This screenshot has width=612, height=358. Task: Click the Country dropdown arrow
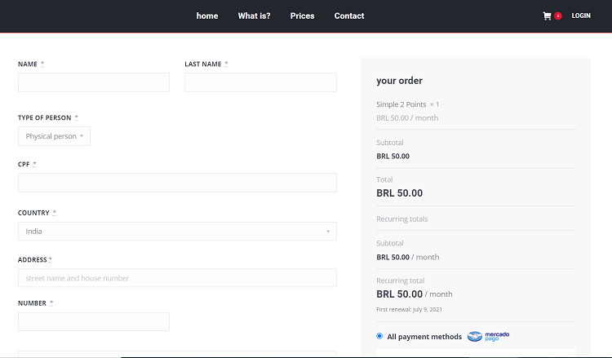click(x=328, y=232)
